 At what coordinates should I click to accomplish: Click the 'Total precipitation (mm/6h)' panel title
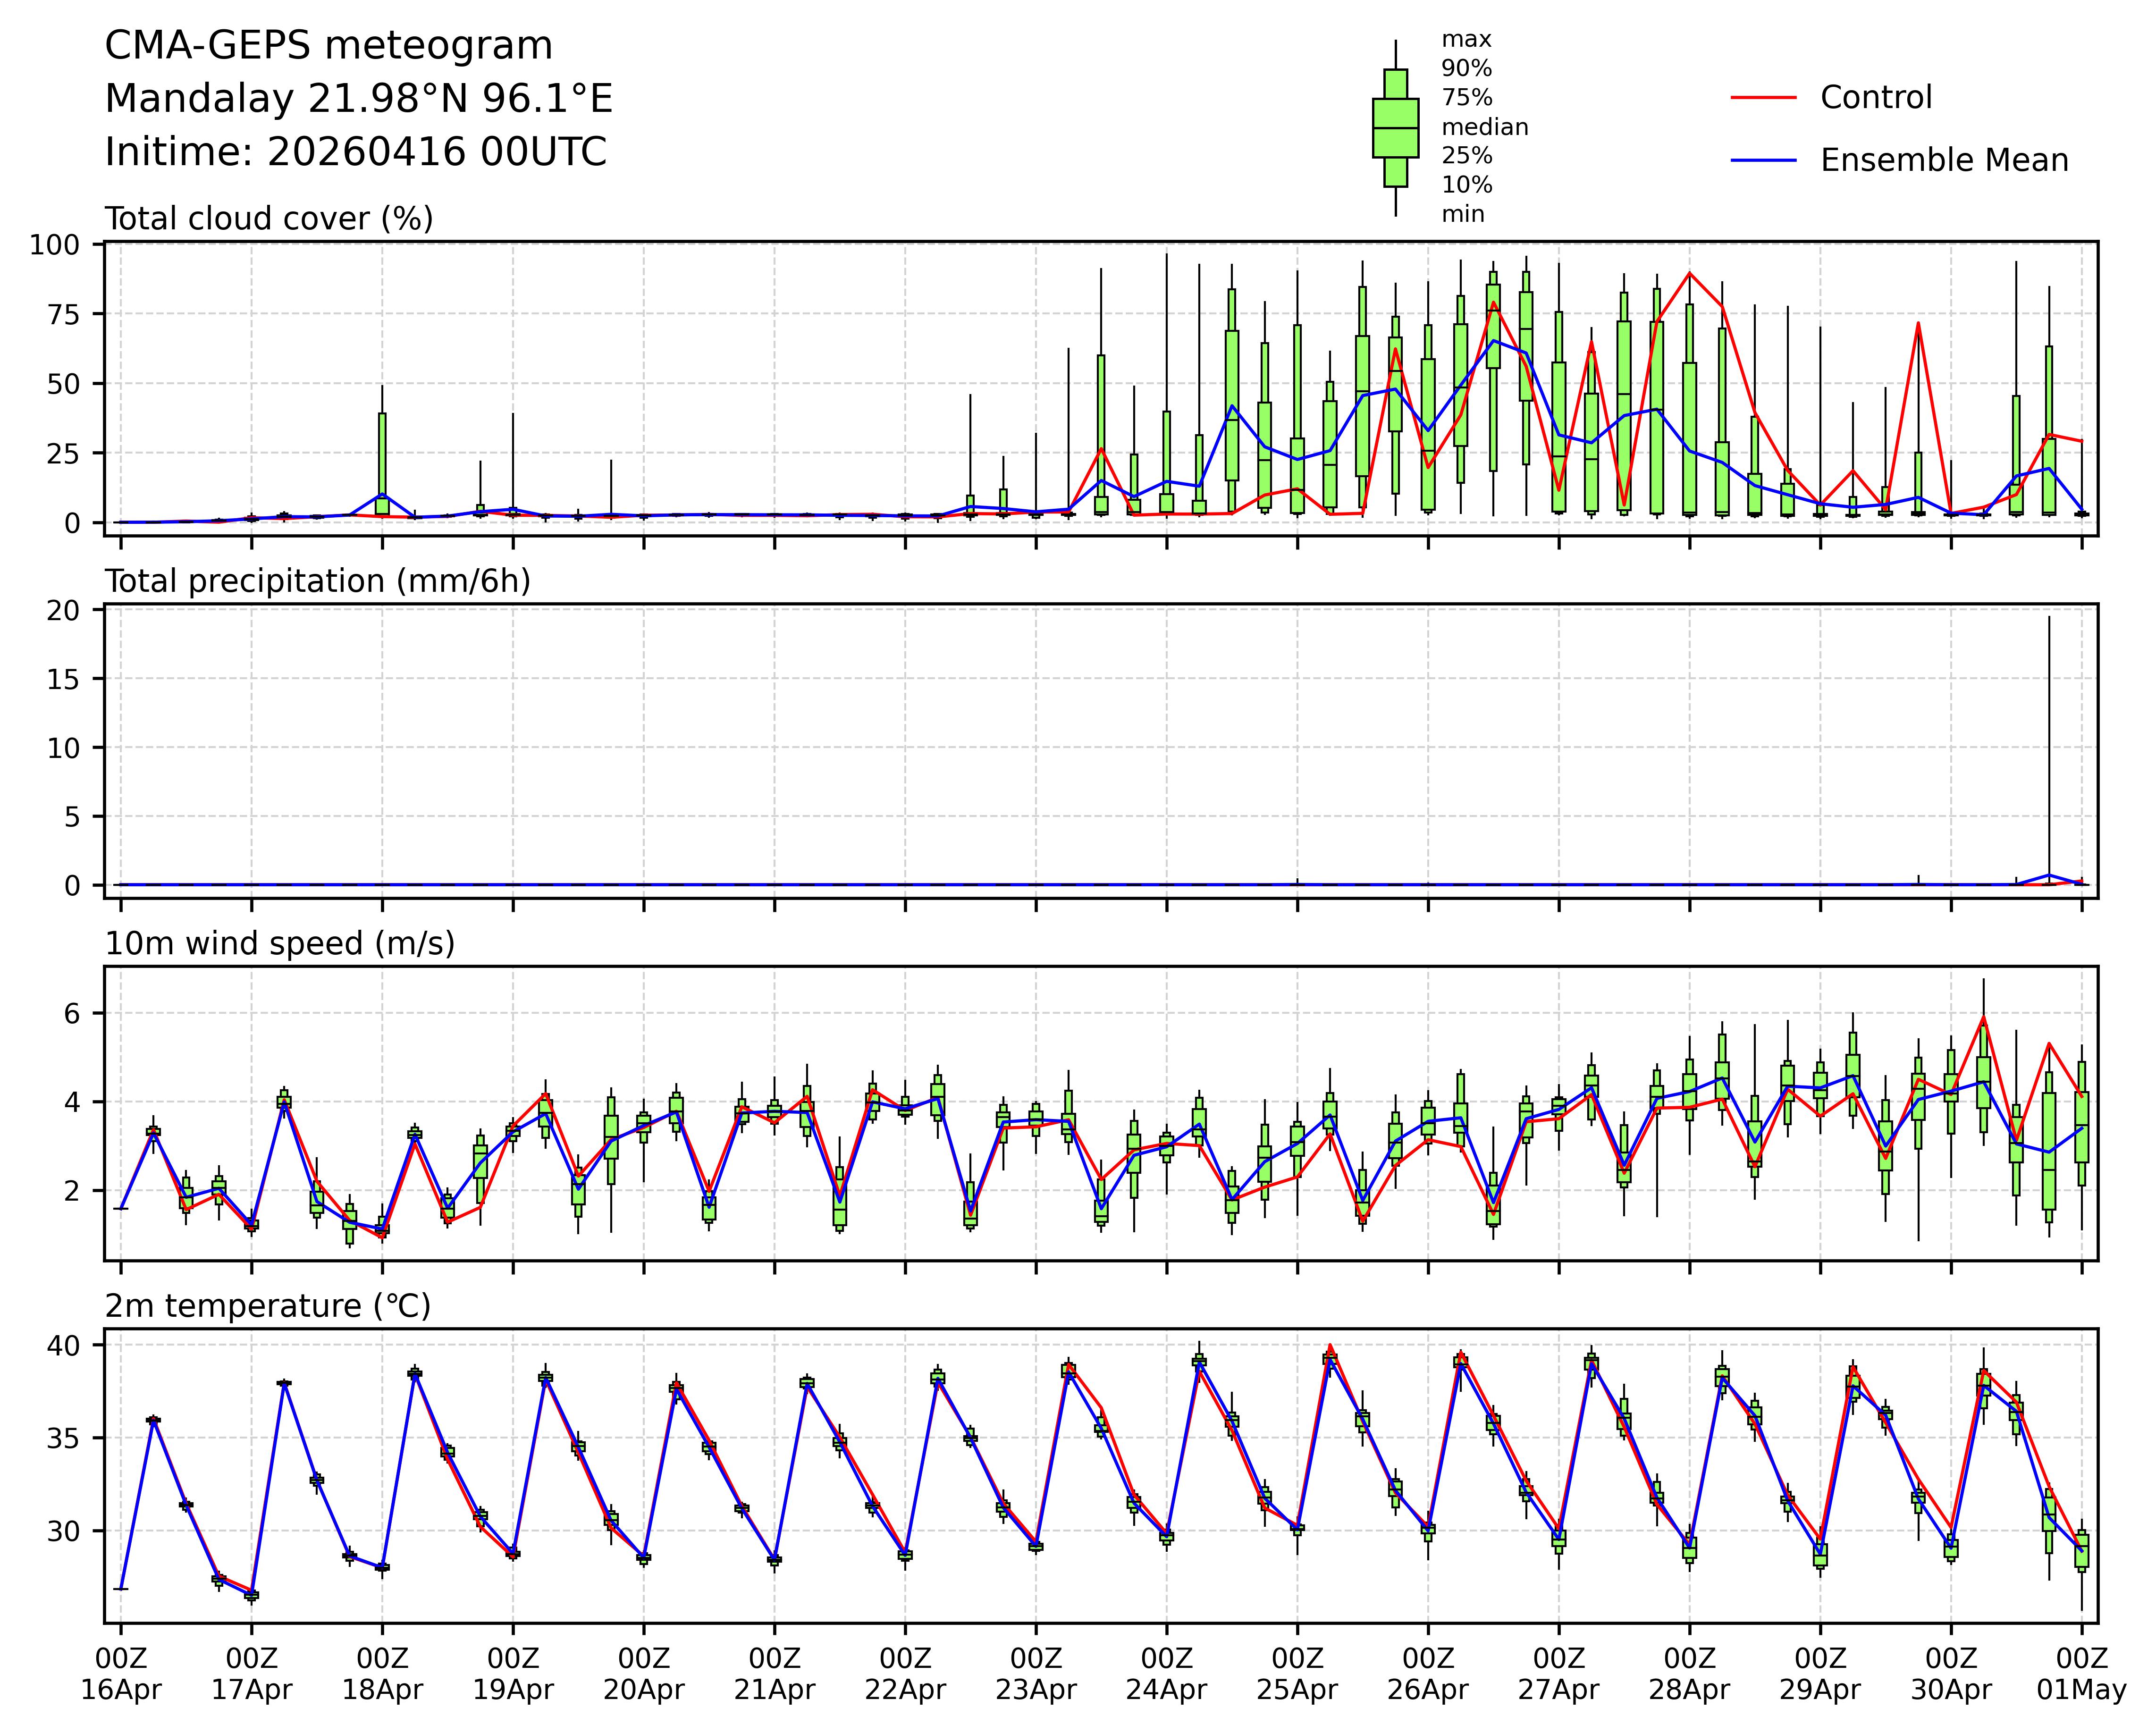point(317,581)
